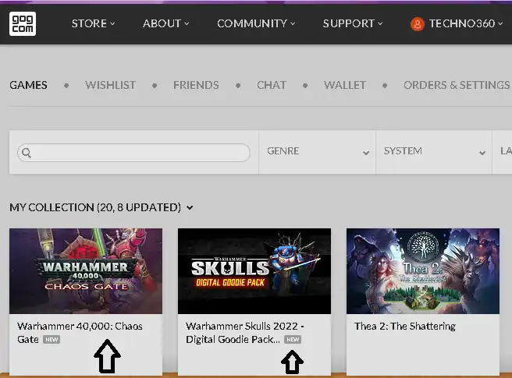512x378 pixels.
Task: Expand the My Collection sorting chevron
Action: pos(190,208)
